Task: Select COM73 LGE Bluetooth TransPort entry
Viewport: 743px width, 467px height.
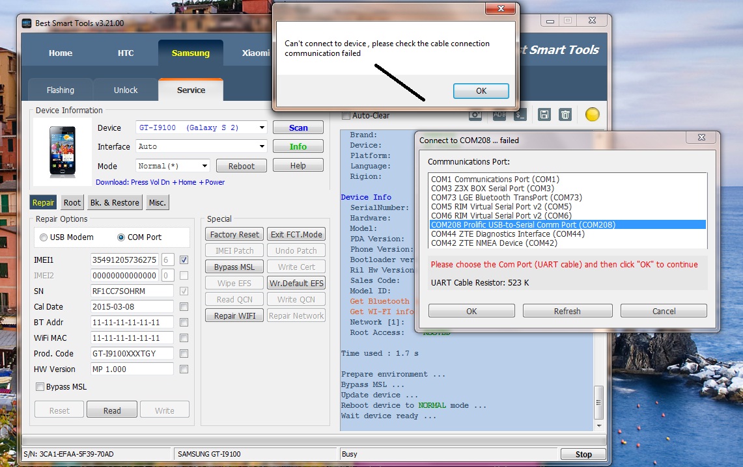Action: (506, 197)
